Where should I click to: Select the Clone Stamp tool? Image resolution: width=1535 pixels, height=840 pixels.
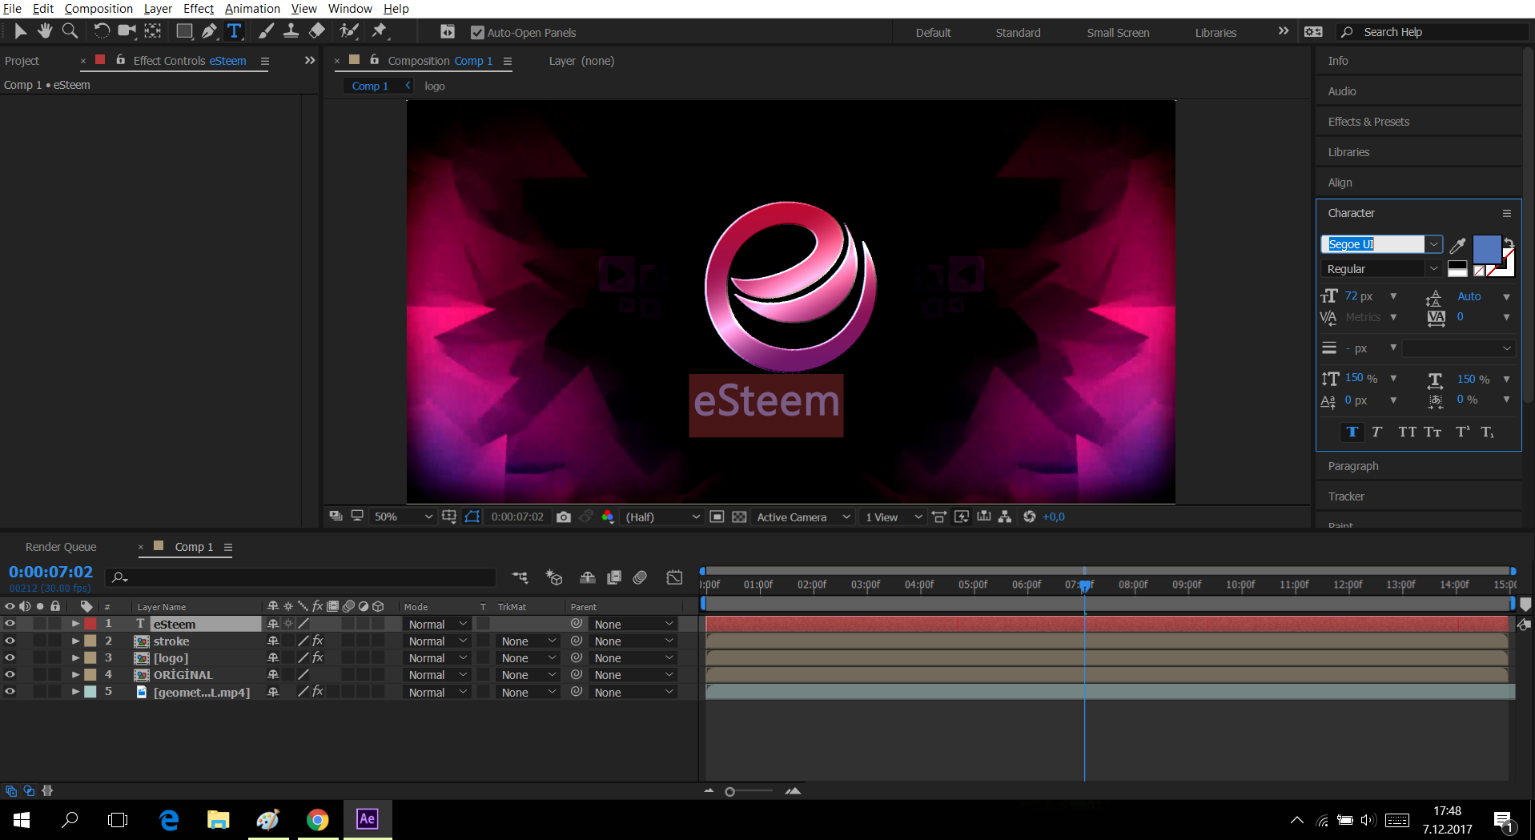(x=291, y=31)
